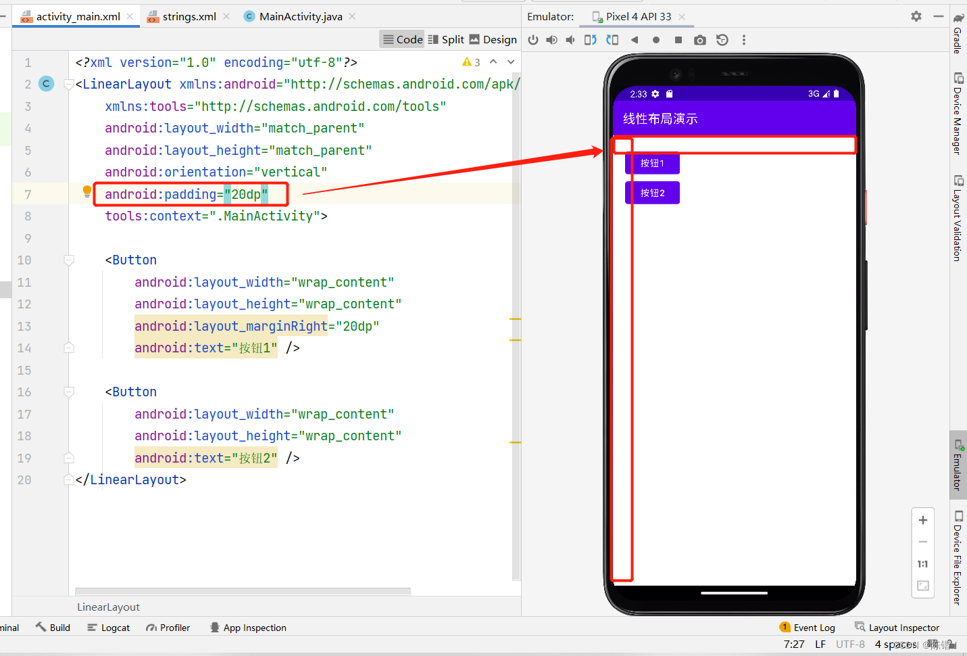The image size is (967, 656).
Task: Open the Layout Inspector
Action: click(x=897, y=628)
